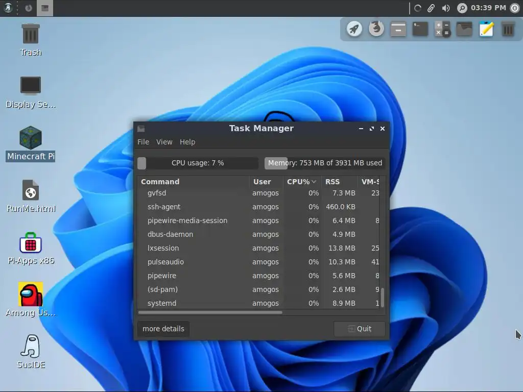Select the Among Us desktop icon
The height and width of the screenshot is (392, 523).
[x=30, y=299]
